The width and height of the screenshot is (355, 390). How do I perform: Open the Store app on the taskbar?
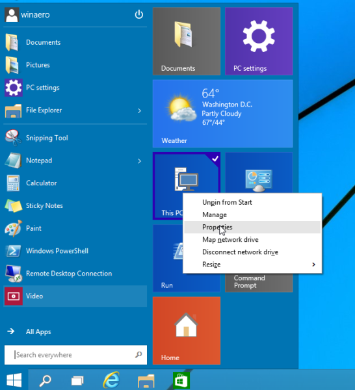[181, 380]
